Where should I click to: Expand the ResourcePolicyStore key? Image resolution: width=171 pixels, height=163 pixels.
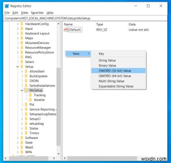point(18,53)
